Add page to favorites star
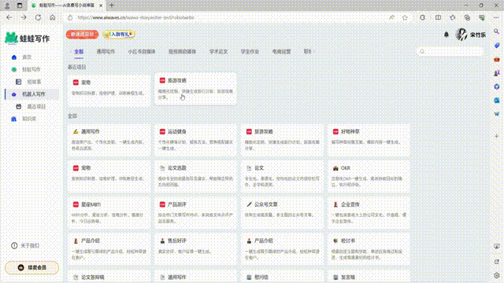This screenshot has height=283, width=504. coord(405,17)
